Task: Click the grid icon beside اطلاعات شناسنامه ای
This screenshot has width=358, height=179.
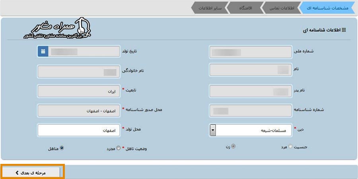Action: pos(344,30)
